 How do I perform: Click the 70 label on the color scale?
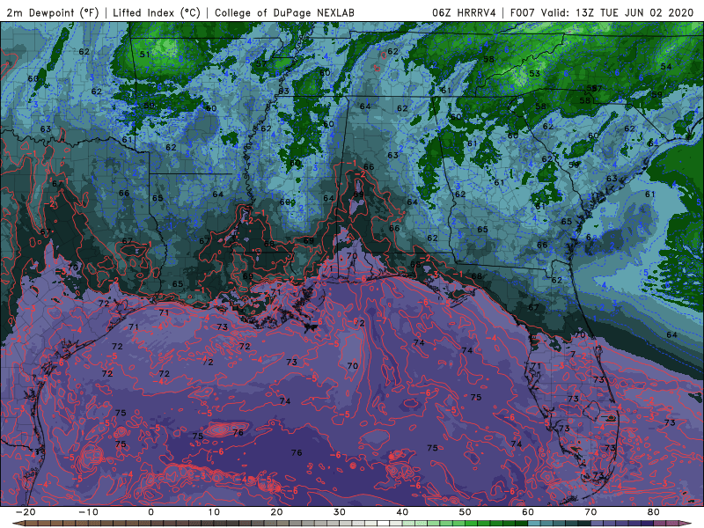coord(590,512)
